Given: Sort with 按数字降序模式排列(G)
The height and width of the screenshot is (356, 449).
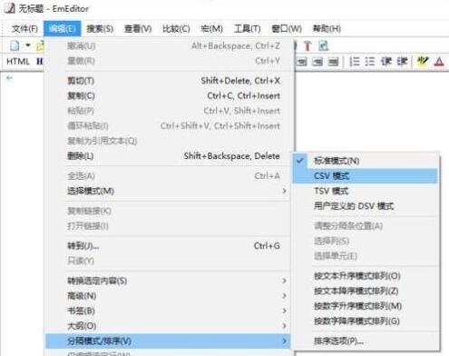Looking at the screenshot, I should pos(366,321).
